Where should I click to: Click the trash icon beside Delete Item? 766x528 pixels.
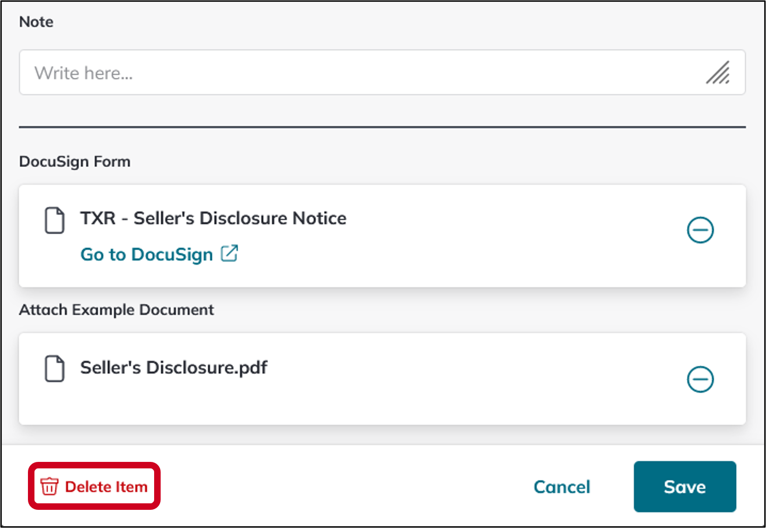pyautogui.click(x=49, y=487)
